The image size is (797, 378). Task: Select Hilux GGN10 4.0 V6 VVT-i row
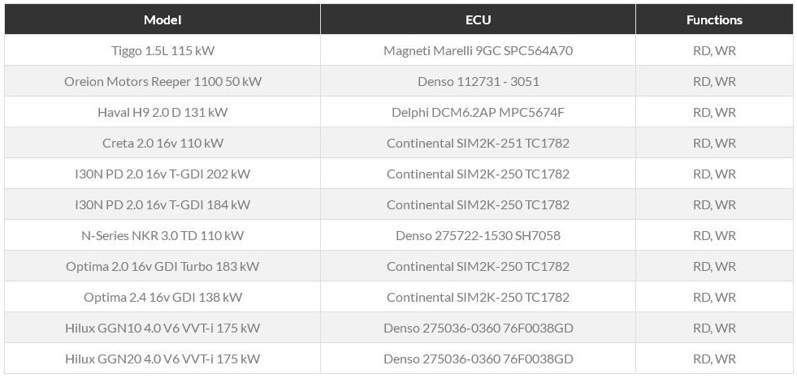coord(398,329)
